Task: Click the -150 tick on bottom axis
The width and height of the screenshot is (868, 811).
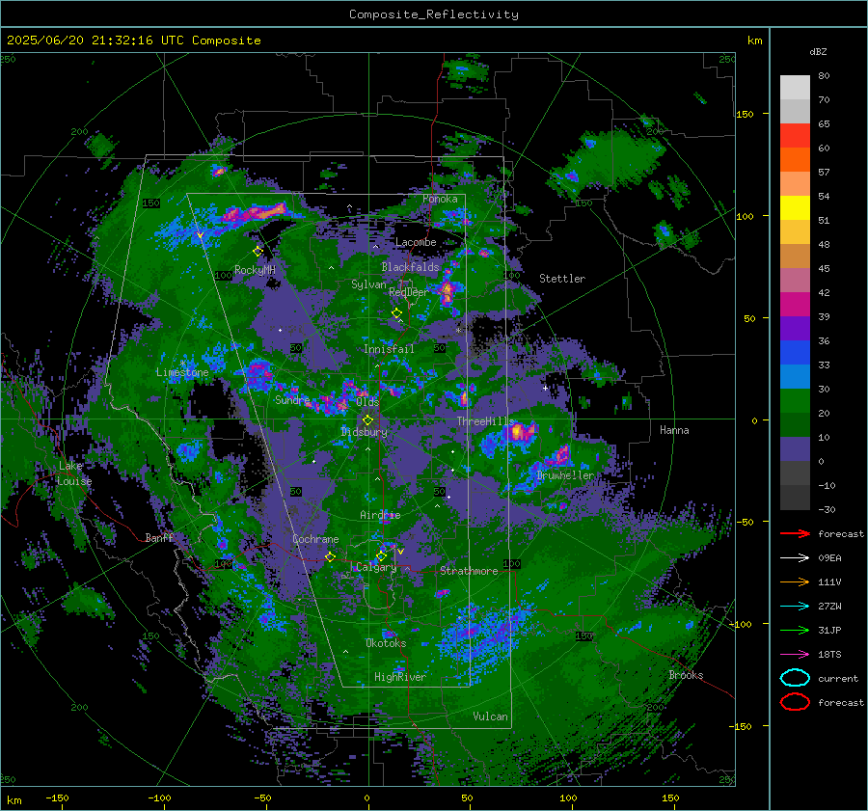Action: tap(57, 797)
